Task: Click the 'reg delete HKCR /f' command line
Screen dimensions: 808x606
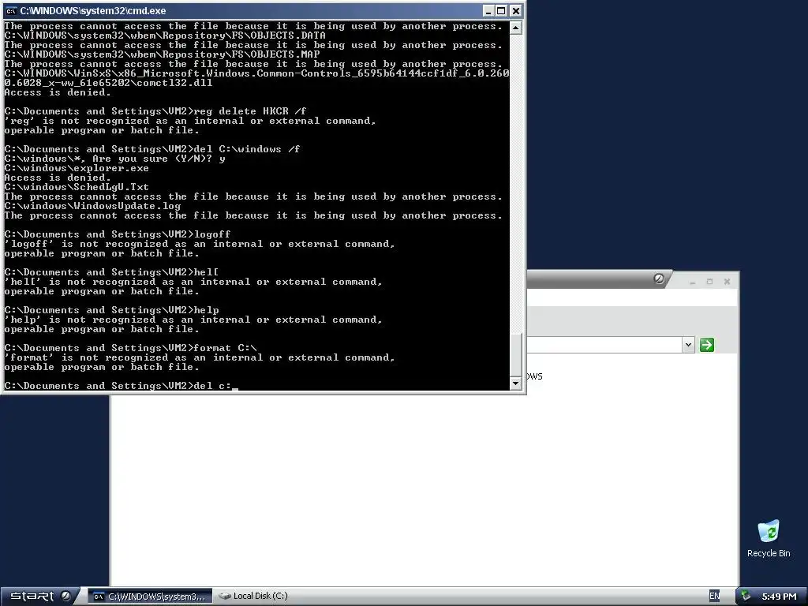Action: coord(155,111)
